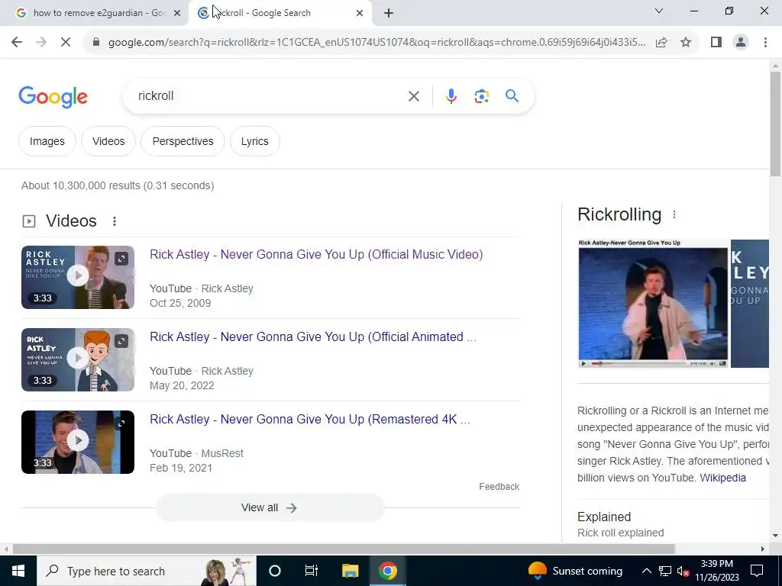782x586 pixels.
Task: Open Task View on the taskbar
Action: tap(312, 571)
